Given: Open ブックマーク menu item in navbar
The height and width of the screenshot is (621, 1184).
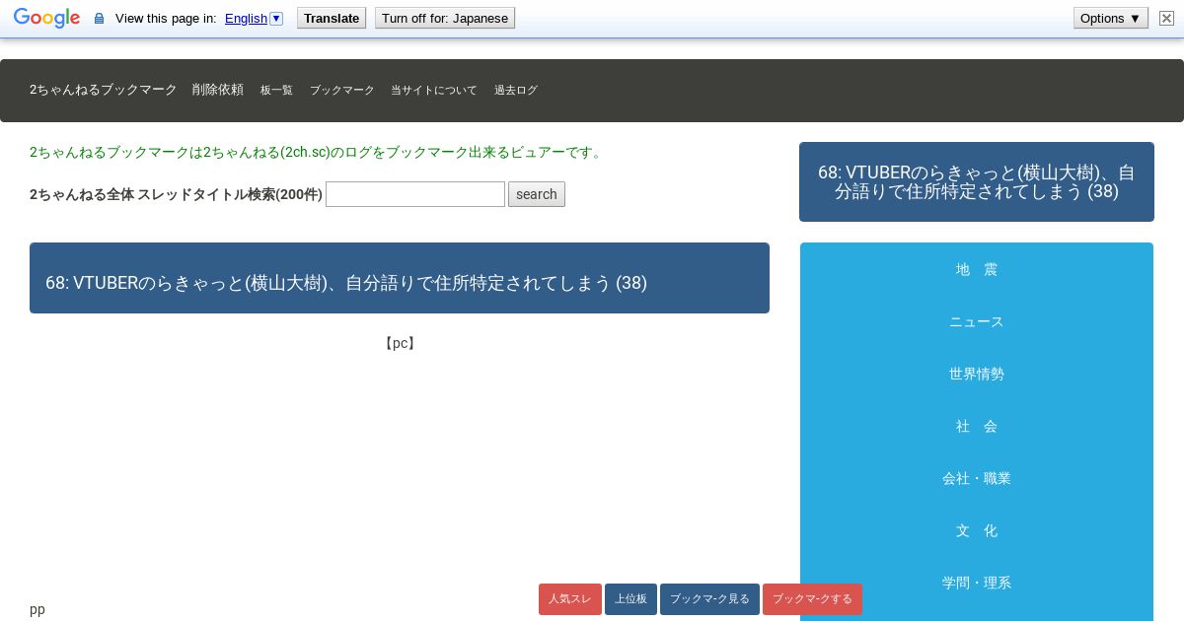Looking at the screenshot, I should point(342,90).
